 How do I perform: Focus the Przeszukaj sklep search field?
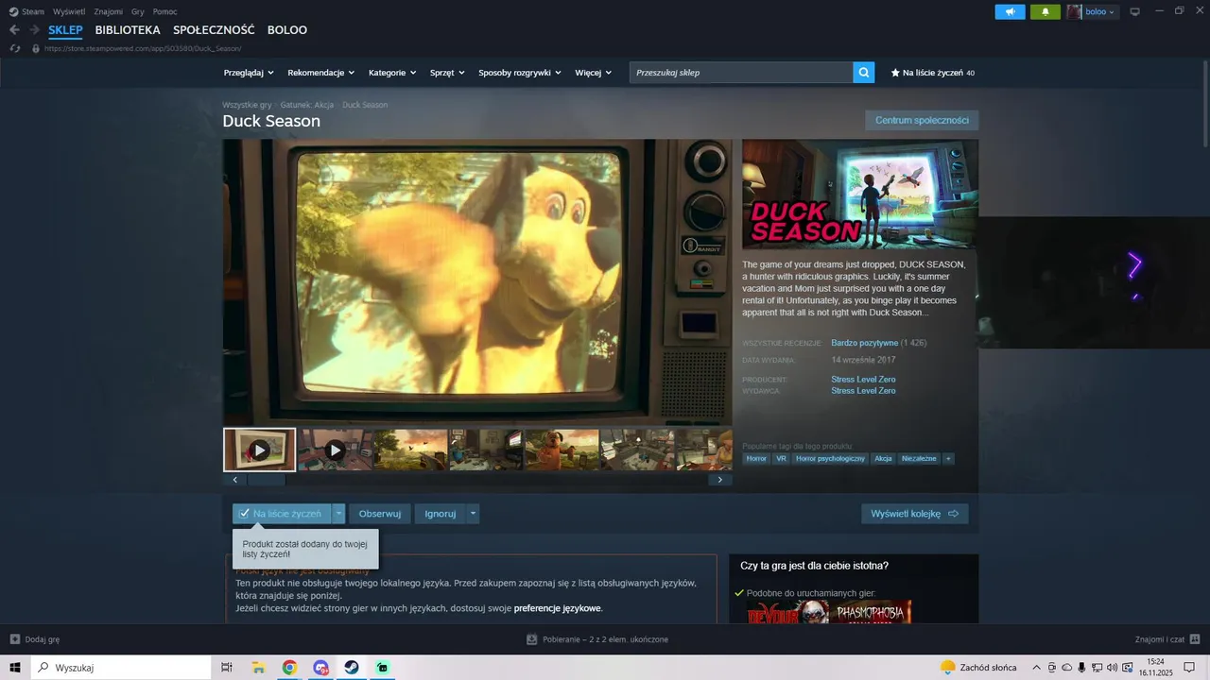[741, 73]
